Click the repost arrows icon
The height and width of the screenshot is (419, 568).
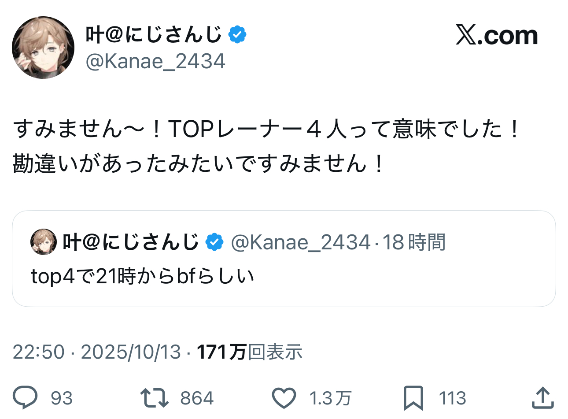pos(154,397)
